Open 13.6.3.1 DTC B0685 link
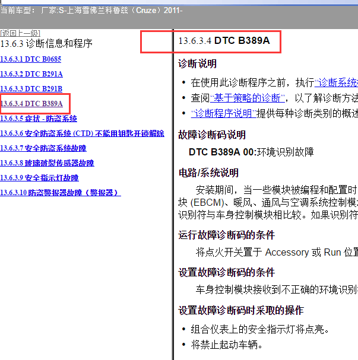Screen dimensions: 358x360 click(30, 59)
